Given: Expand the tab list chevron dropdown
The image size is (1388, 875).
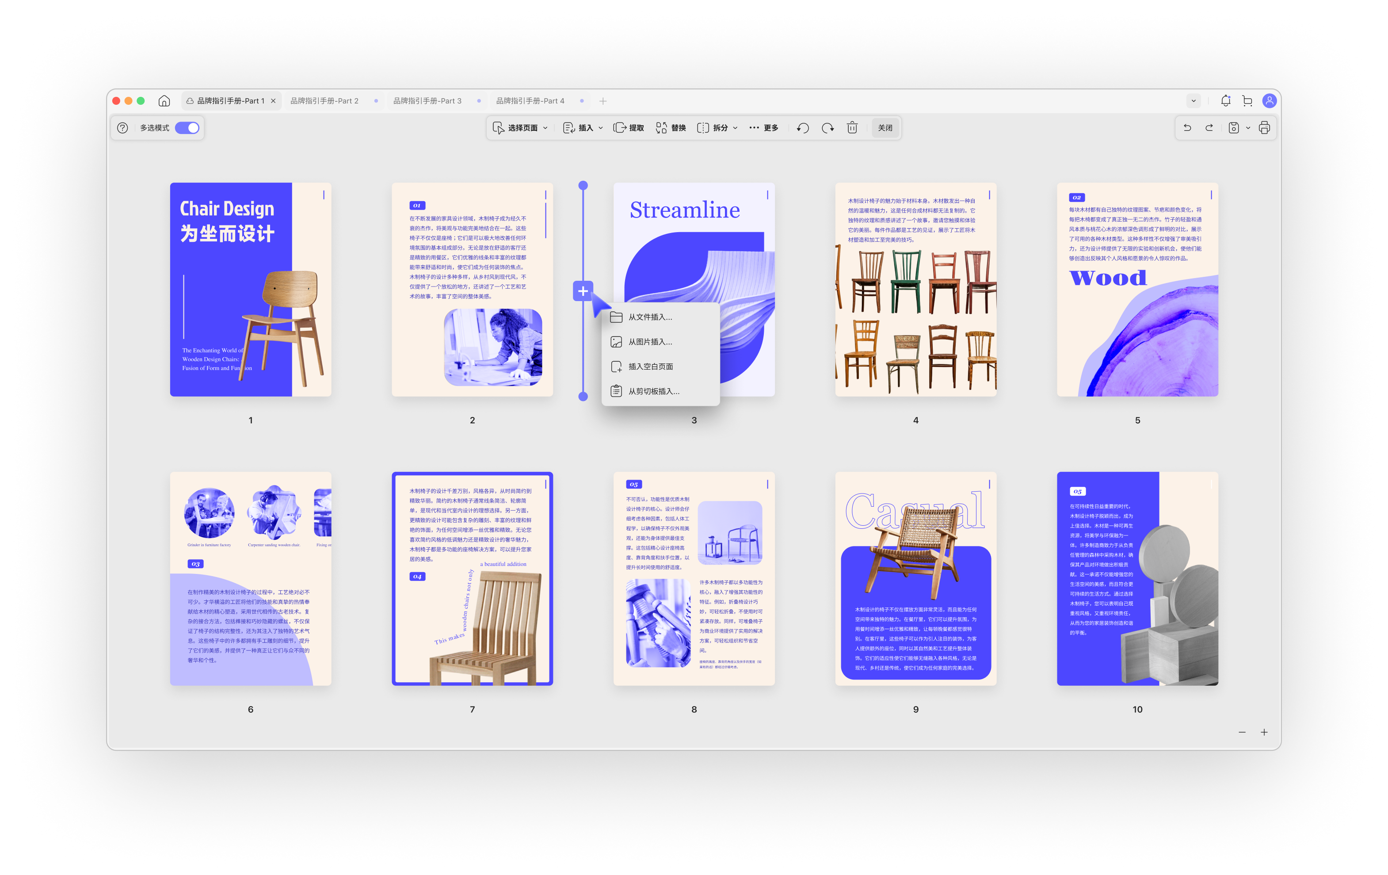Looking at the screenshot, I should 1194,101.
